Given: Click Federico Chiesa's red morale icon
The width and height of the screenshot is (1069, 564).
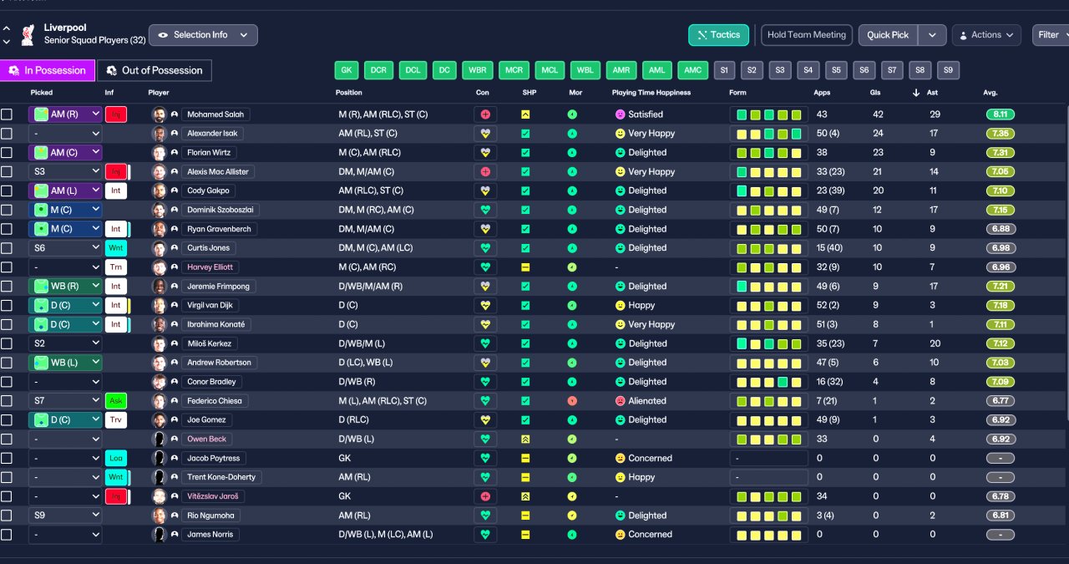Looking at the screenshot, I should click(x=572, y=401).
